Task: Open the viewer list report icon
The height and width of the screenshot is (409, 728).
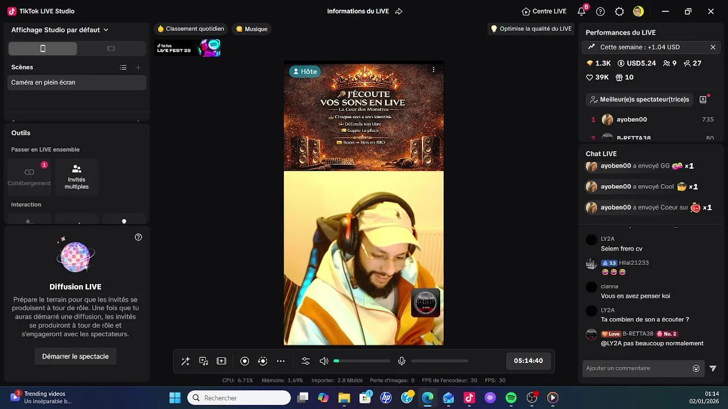Action: pyautogui.click(x=703, y=99)
